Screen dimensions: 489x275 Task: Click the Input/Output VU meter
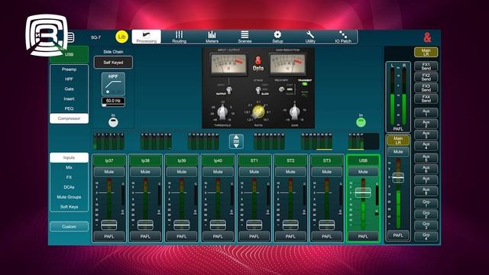[x=228, y=64]
